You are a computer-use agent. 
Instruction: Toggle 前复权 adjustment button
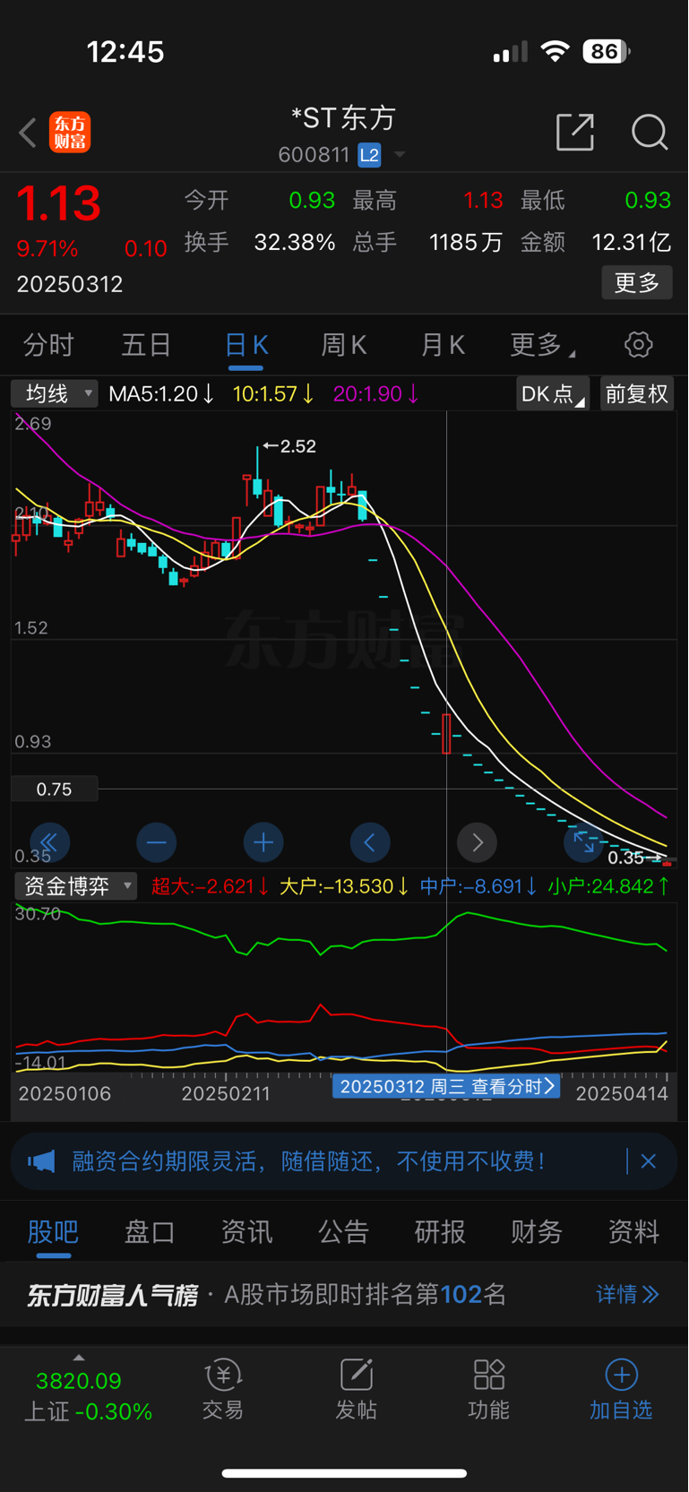(636, 393)
